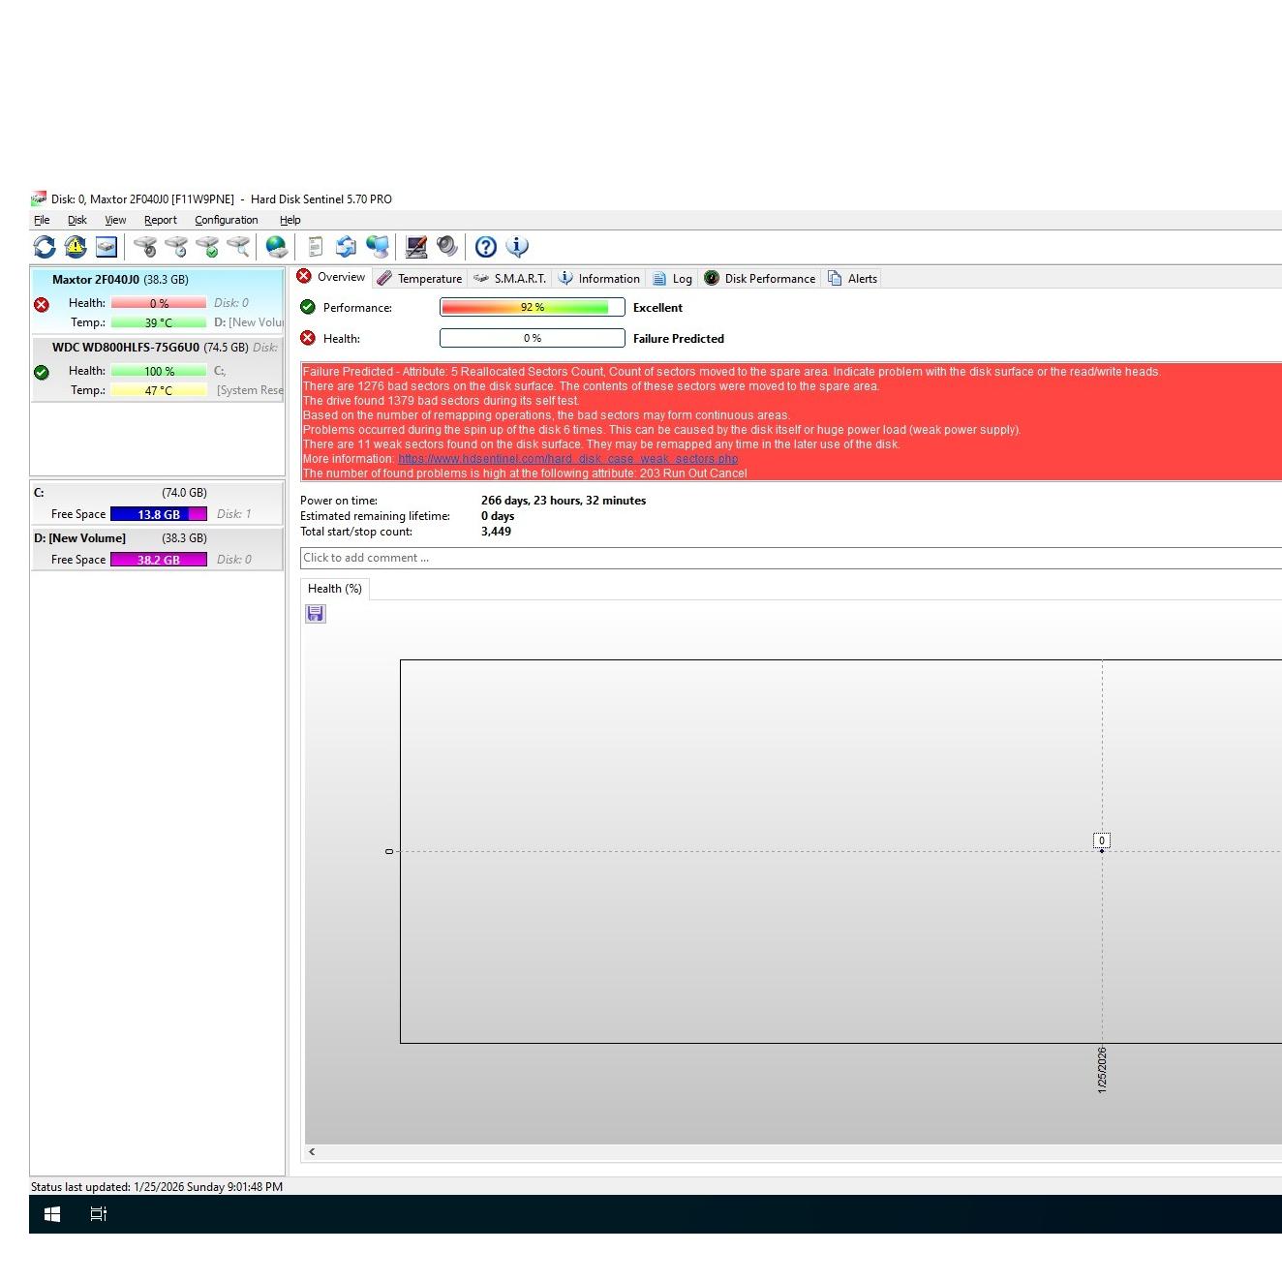Click the monitor with screwdriver configuration icon
The width and height of the screenshot is (1282, 1282).
pos(416,247)
